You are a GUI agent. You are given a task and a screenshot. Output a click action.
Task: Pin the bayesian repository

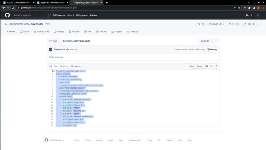(201, 24)
